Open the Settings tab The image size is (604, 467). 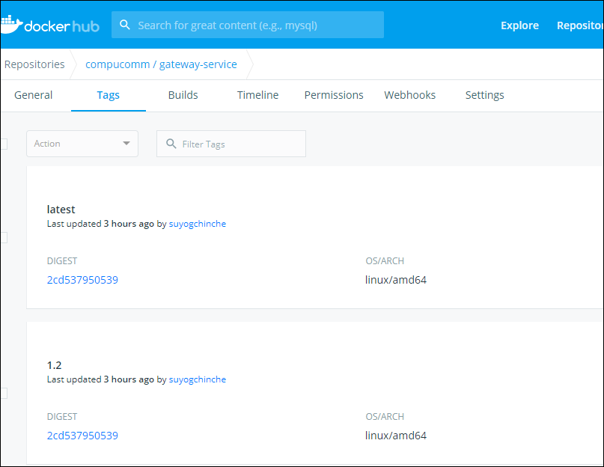[x=484, y=95]
